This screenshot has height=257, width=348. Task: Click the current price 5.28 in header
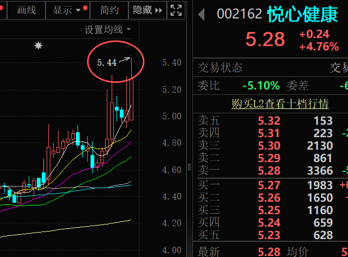[x=265, y=39]
